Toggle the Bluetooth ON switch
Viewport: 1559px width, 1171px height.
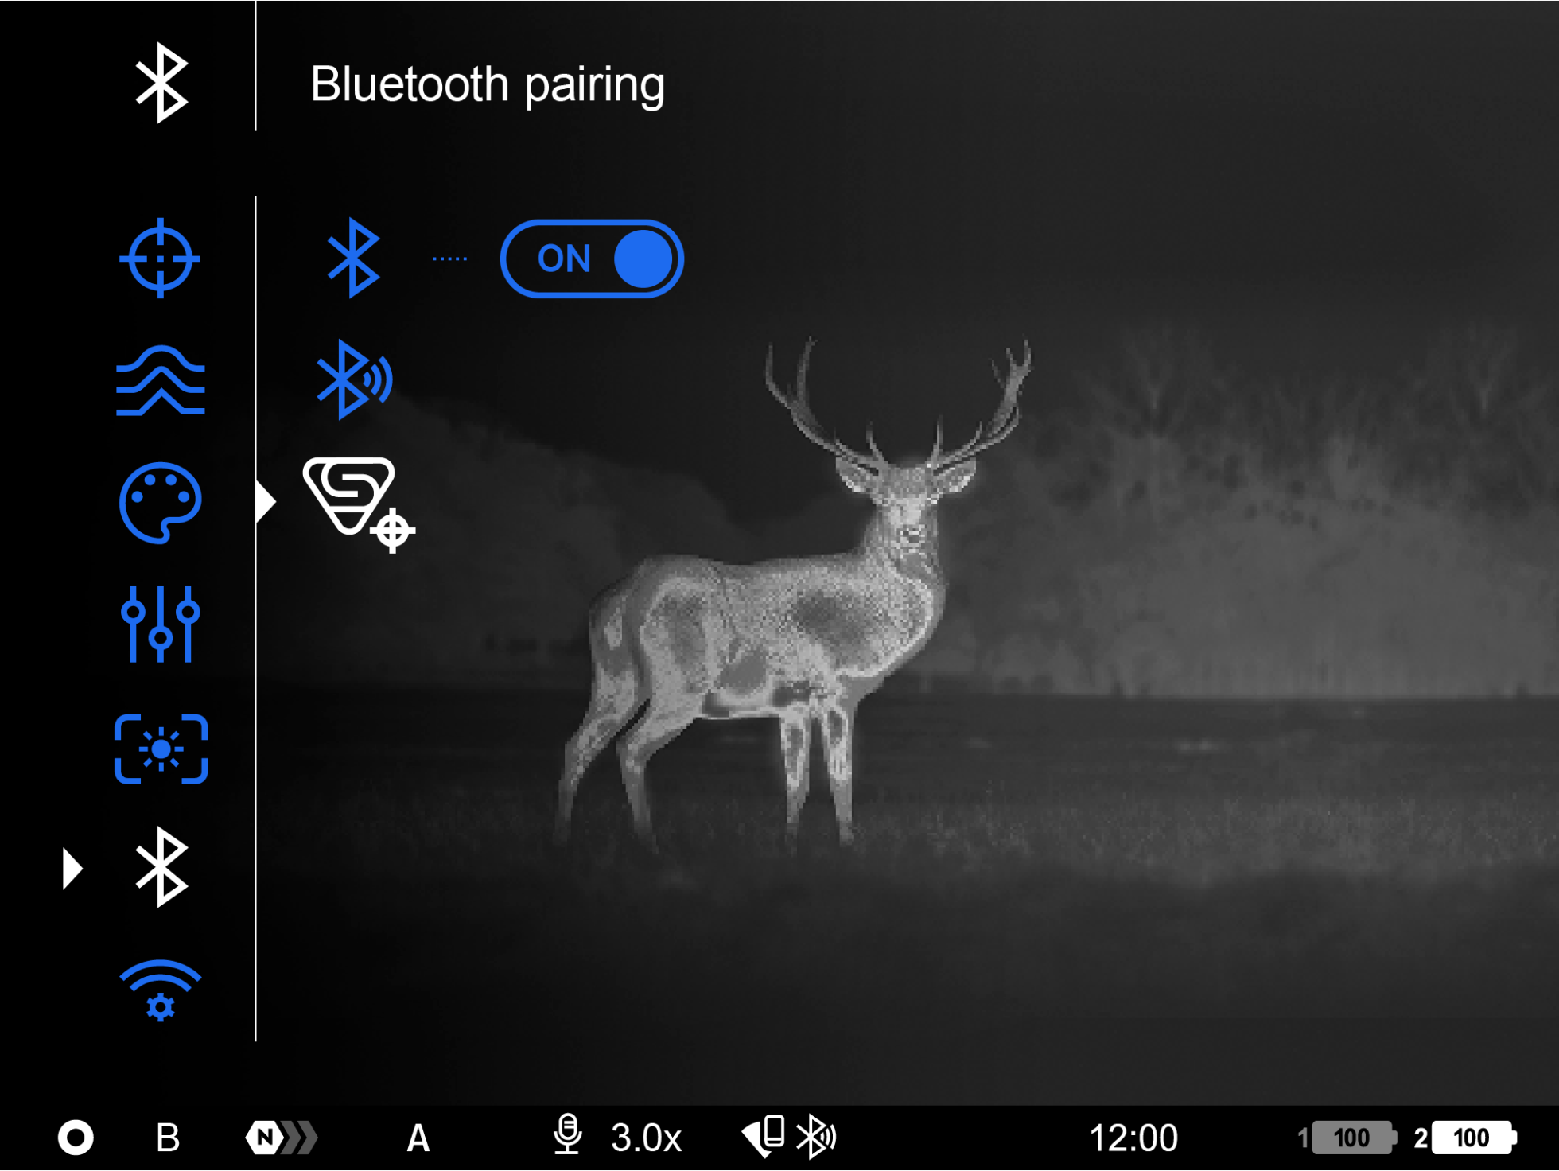(591, 259)
